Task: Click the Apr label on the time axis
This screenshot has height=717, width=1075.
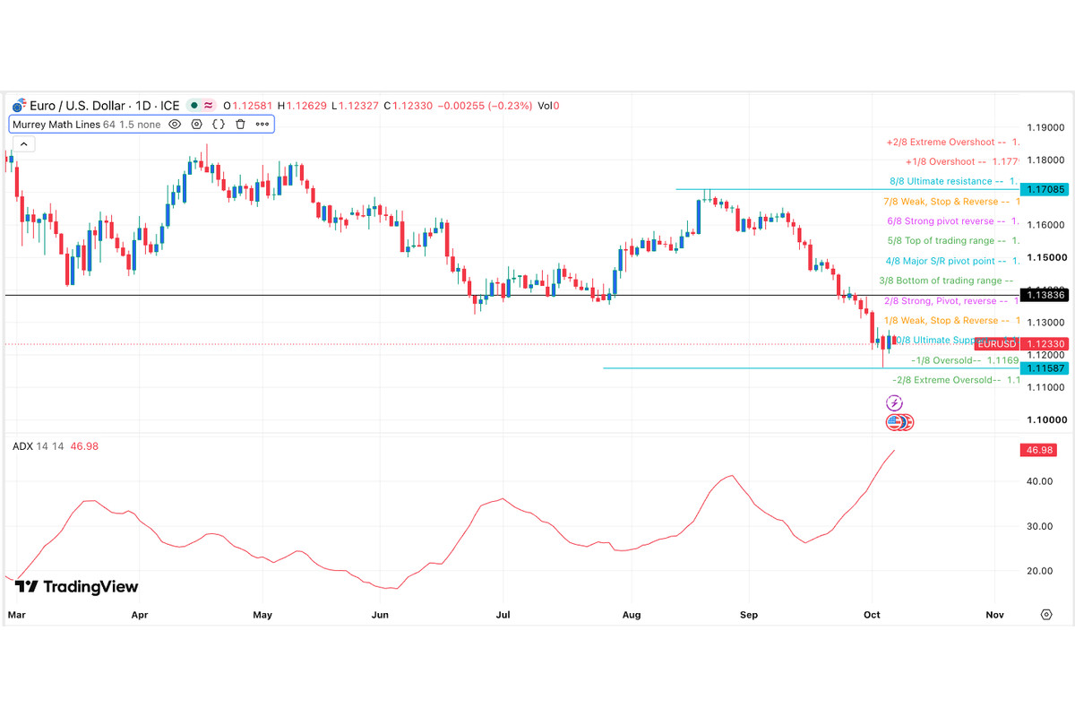Action: [139, 615]
